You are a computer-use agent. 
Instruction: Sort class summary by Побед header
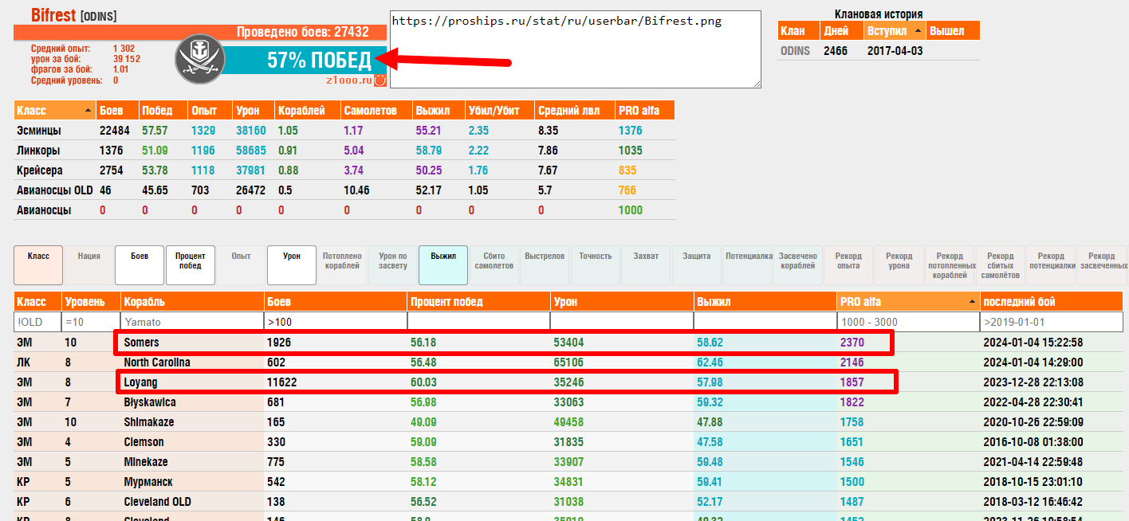pos(163,110)
